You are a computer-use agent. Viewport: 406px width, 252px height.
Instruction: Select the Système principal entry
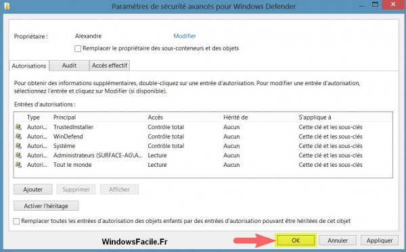pyautogui.click(x=64, y=146)
